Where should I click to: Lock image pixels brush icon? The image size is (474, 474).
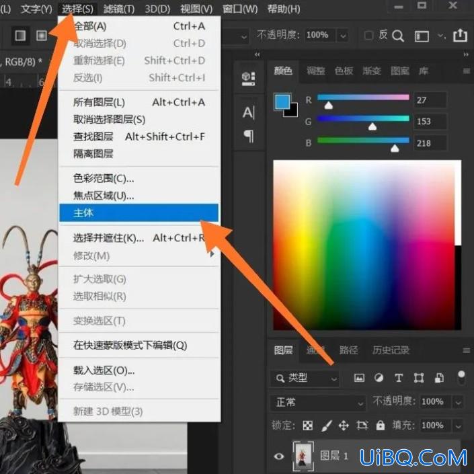(x=326, y=426)
